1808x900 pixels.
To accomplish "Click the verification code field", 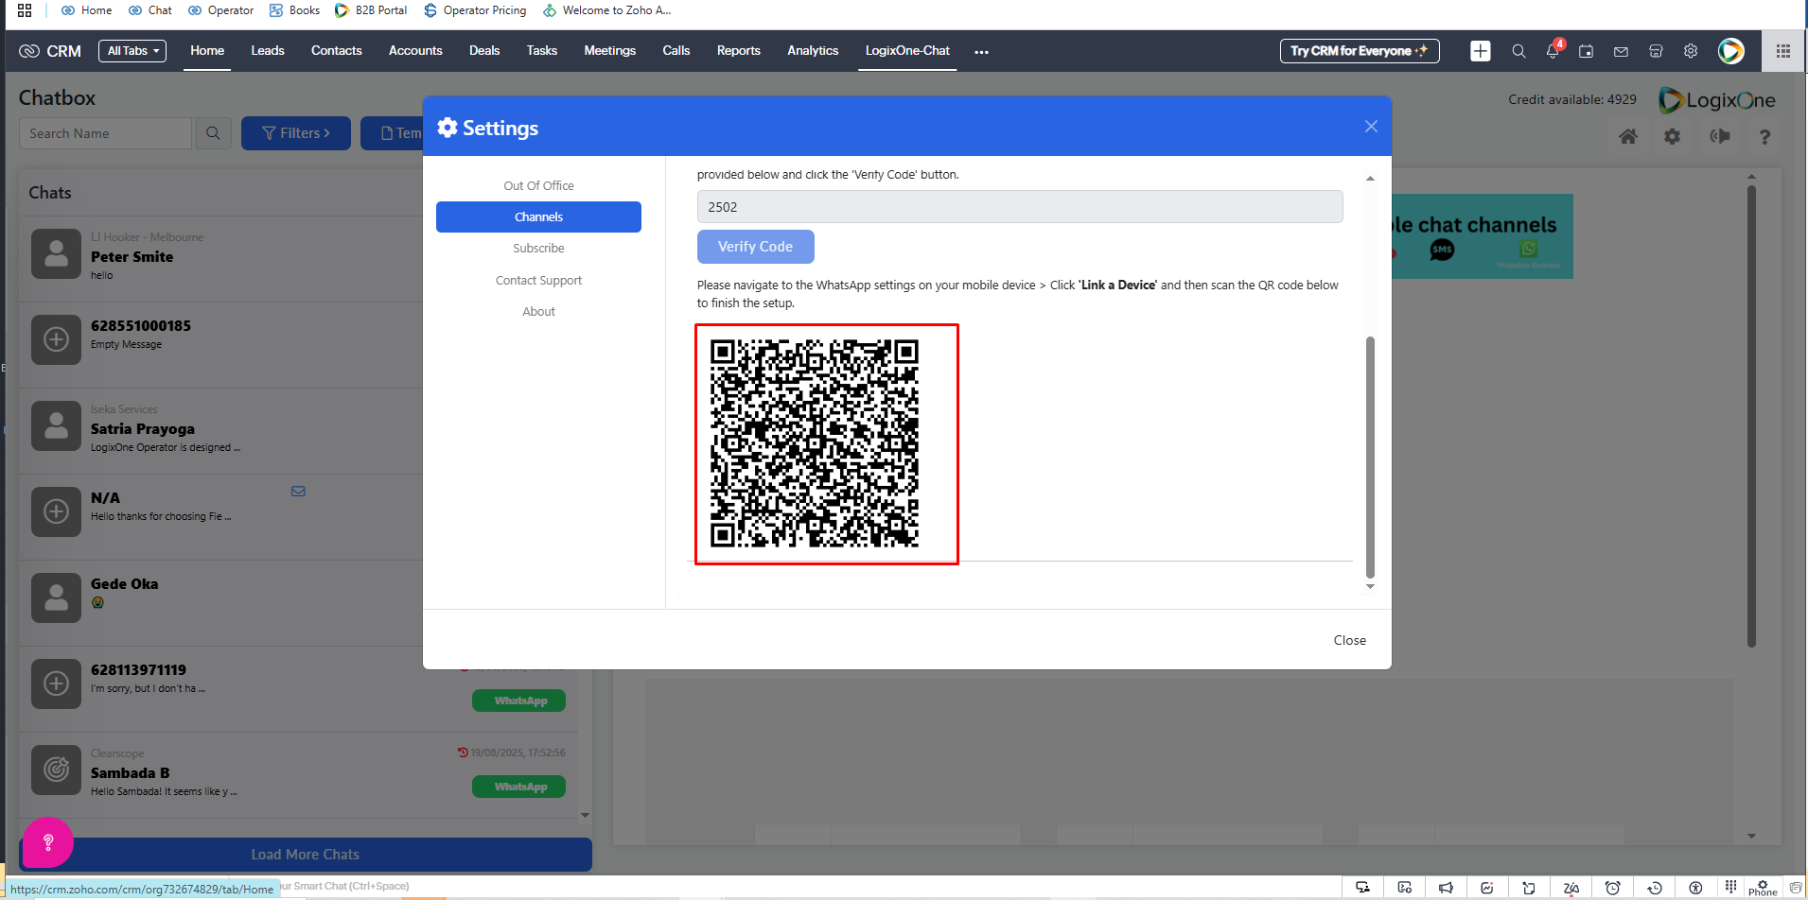I will coord(1020,207).
